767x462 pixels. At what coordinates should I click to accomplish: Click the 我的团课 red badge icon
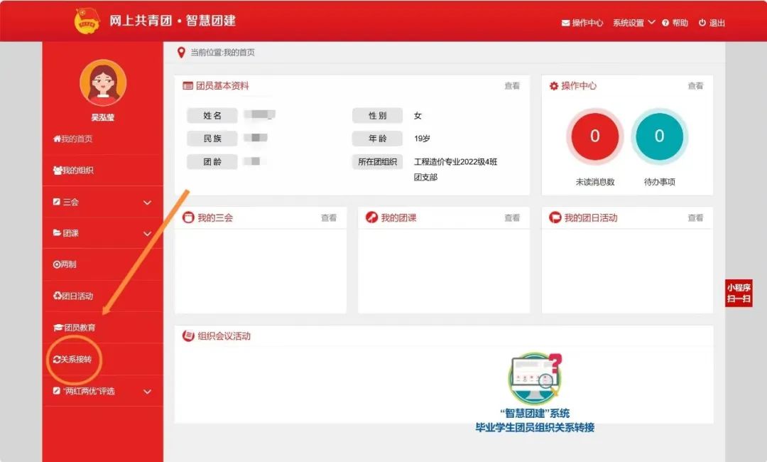coord(371,217)
